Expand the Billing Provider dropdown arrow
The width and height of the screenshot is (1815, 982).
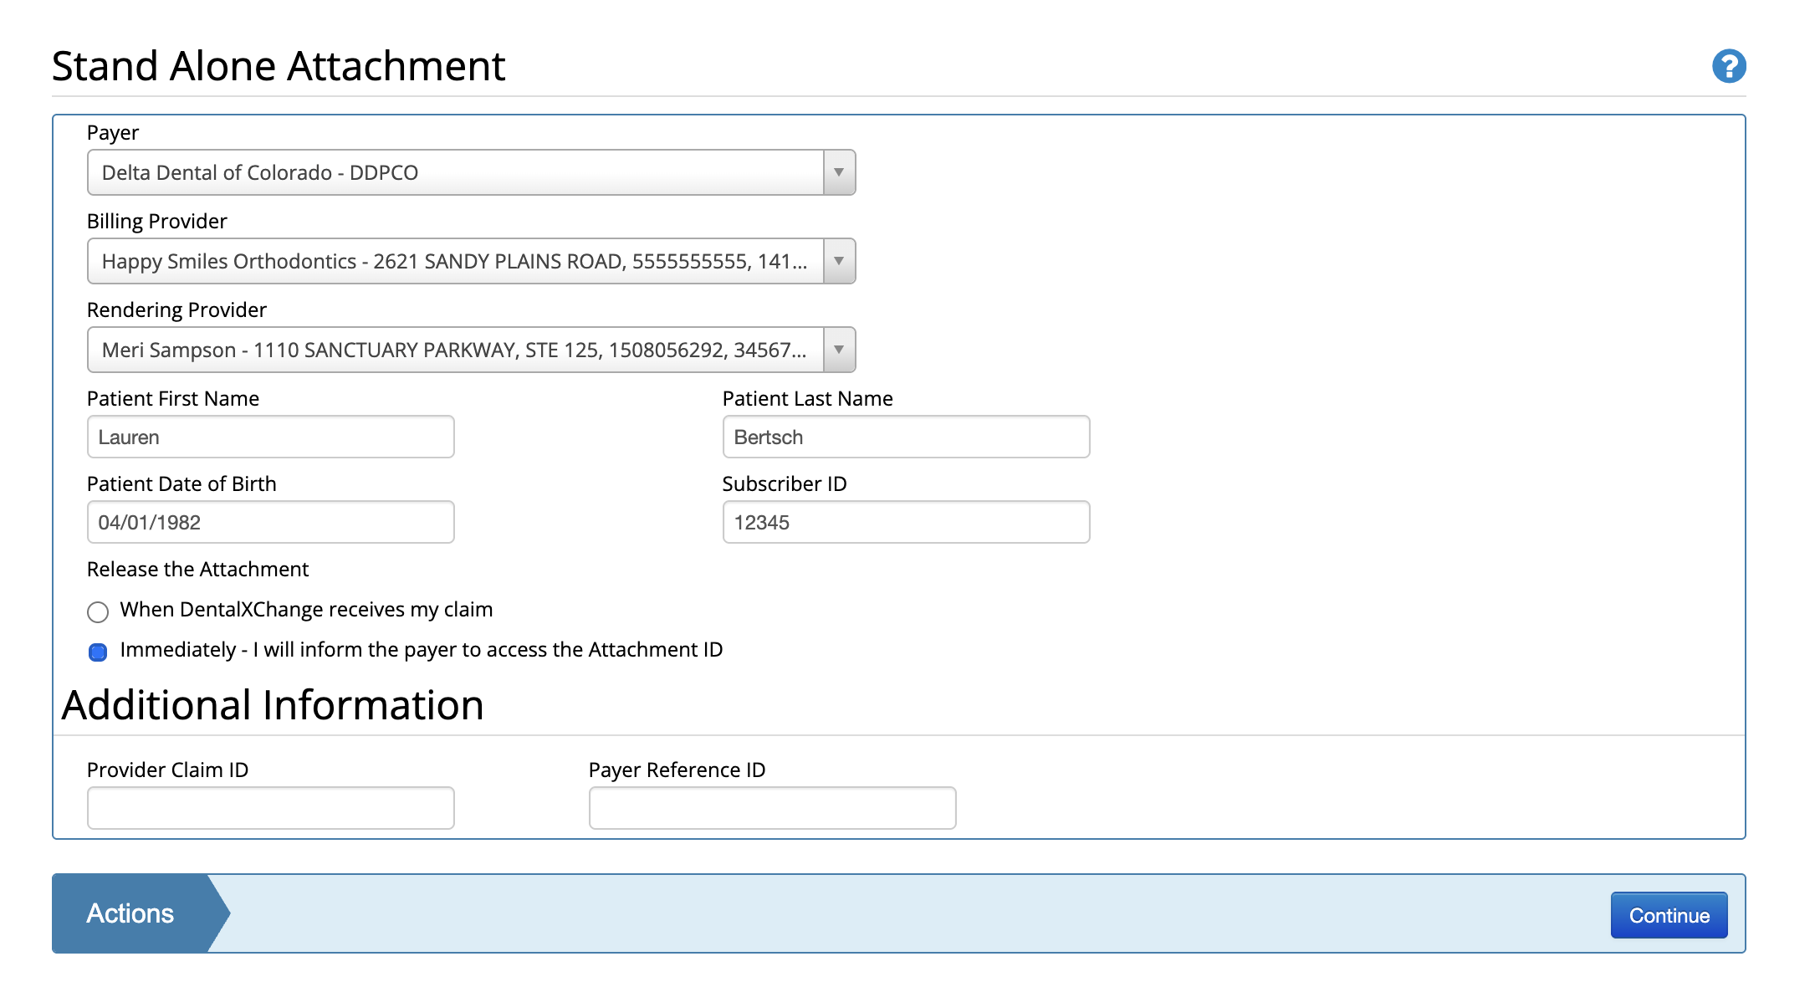pos(838,261)
